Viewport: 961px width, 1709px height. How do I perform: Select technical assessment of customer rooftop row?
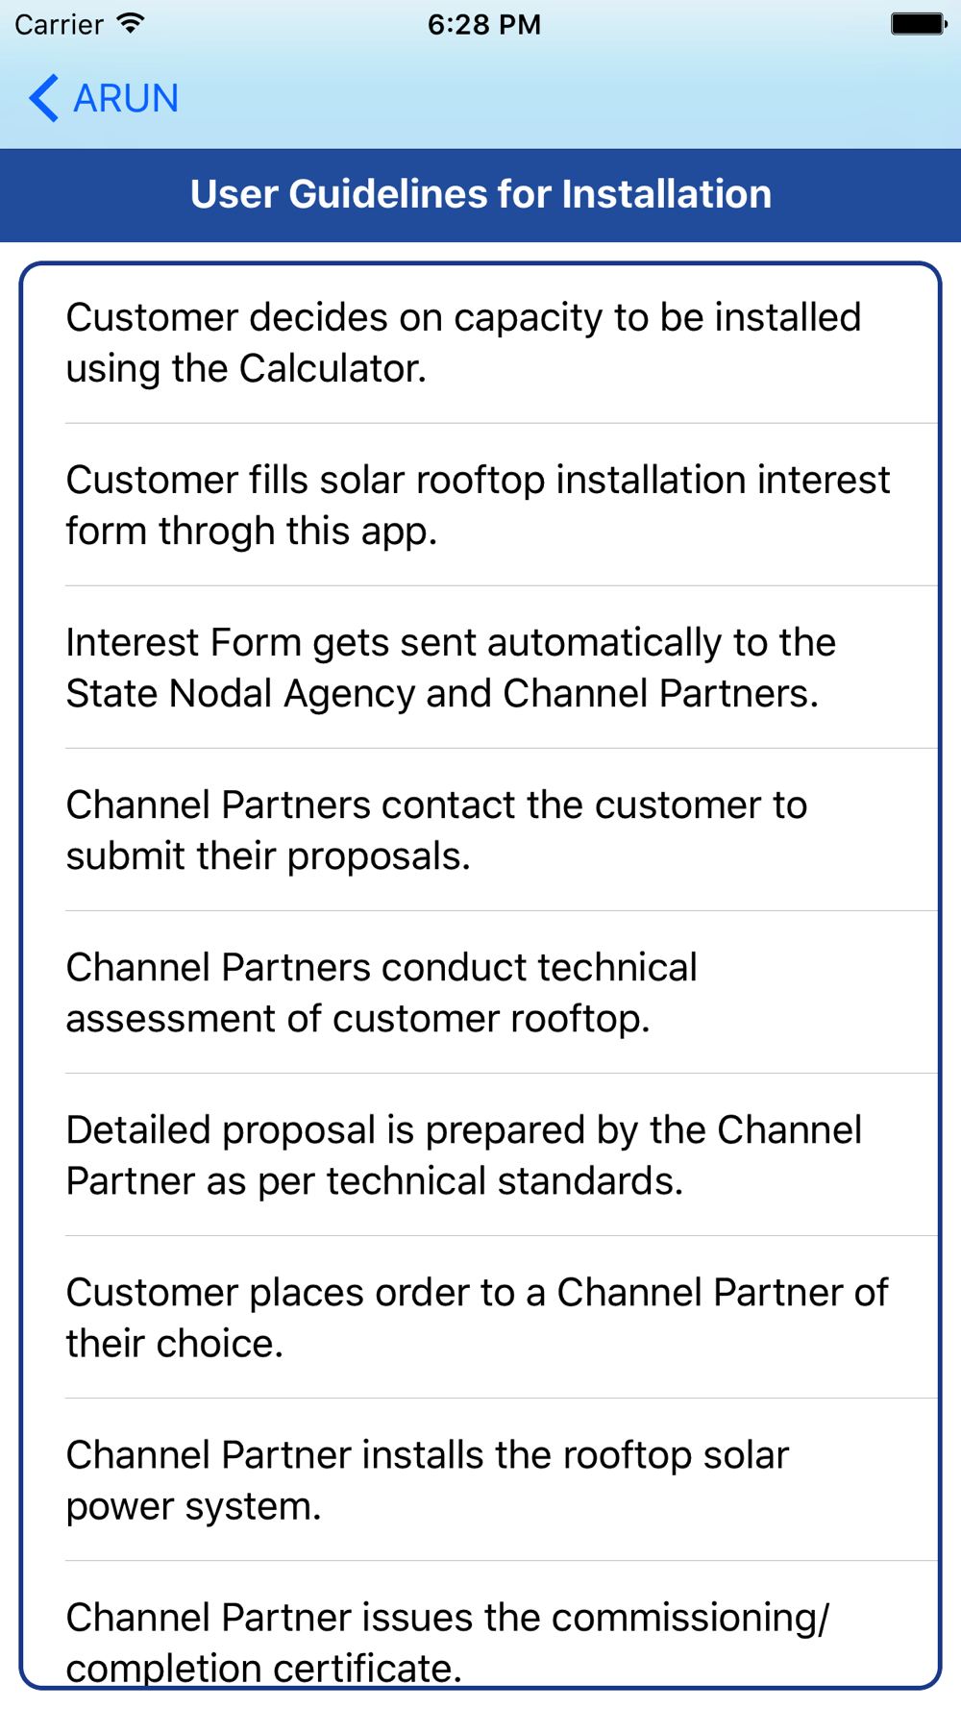pos(480,992)
